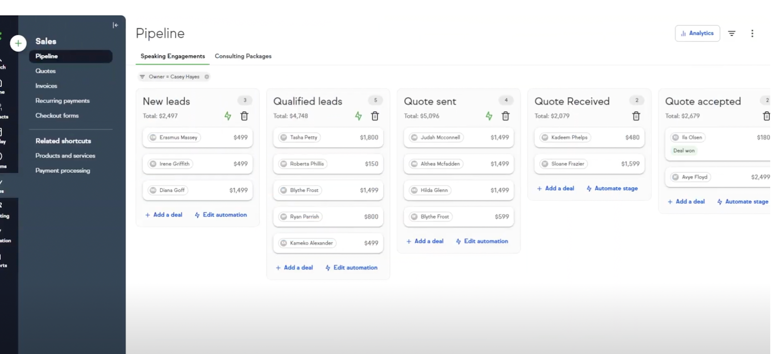This screenshot has height=354, width=784.
Task: Open Invoices in the Sales menu
Action: click(x=46, y=86)
